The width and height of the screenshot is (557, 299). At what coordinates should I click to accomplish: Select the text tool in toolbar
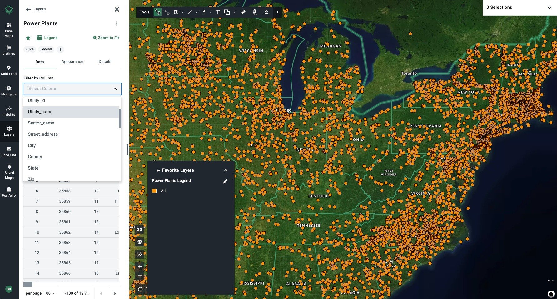pos(218,12)
